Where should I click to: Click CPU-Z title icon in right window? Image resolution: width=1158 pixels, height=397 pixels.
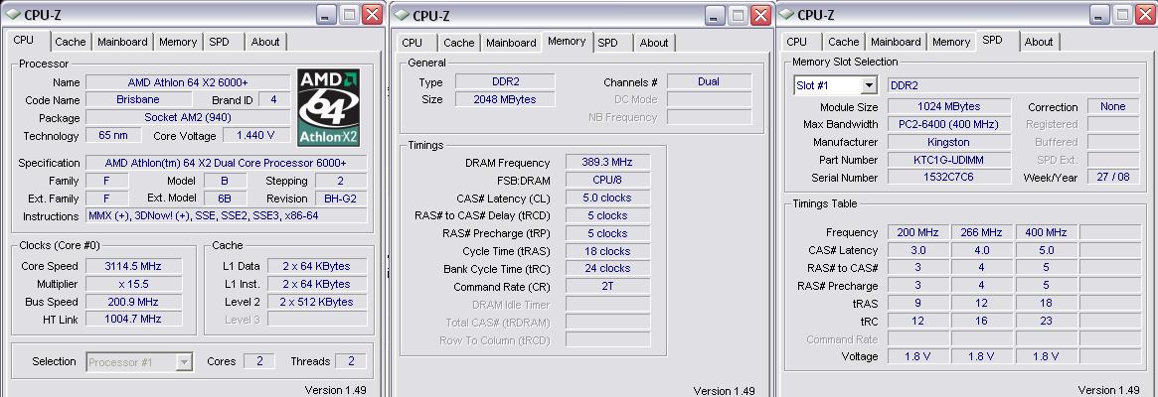[786, 14]
